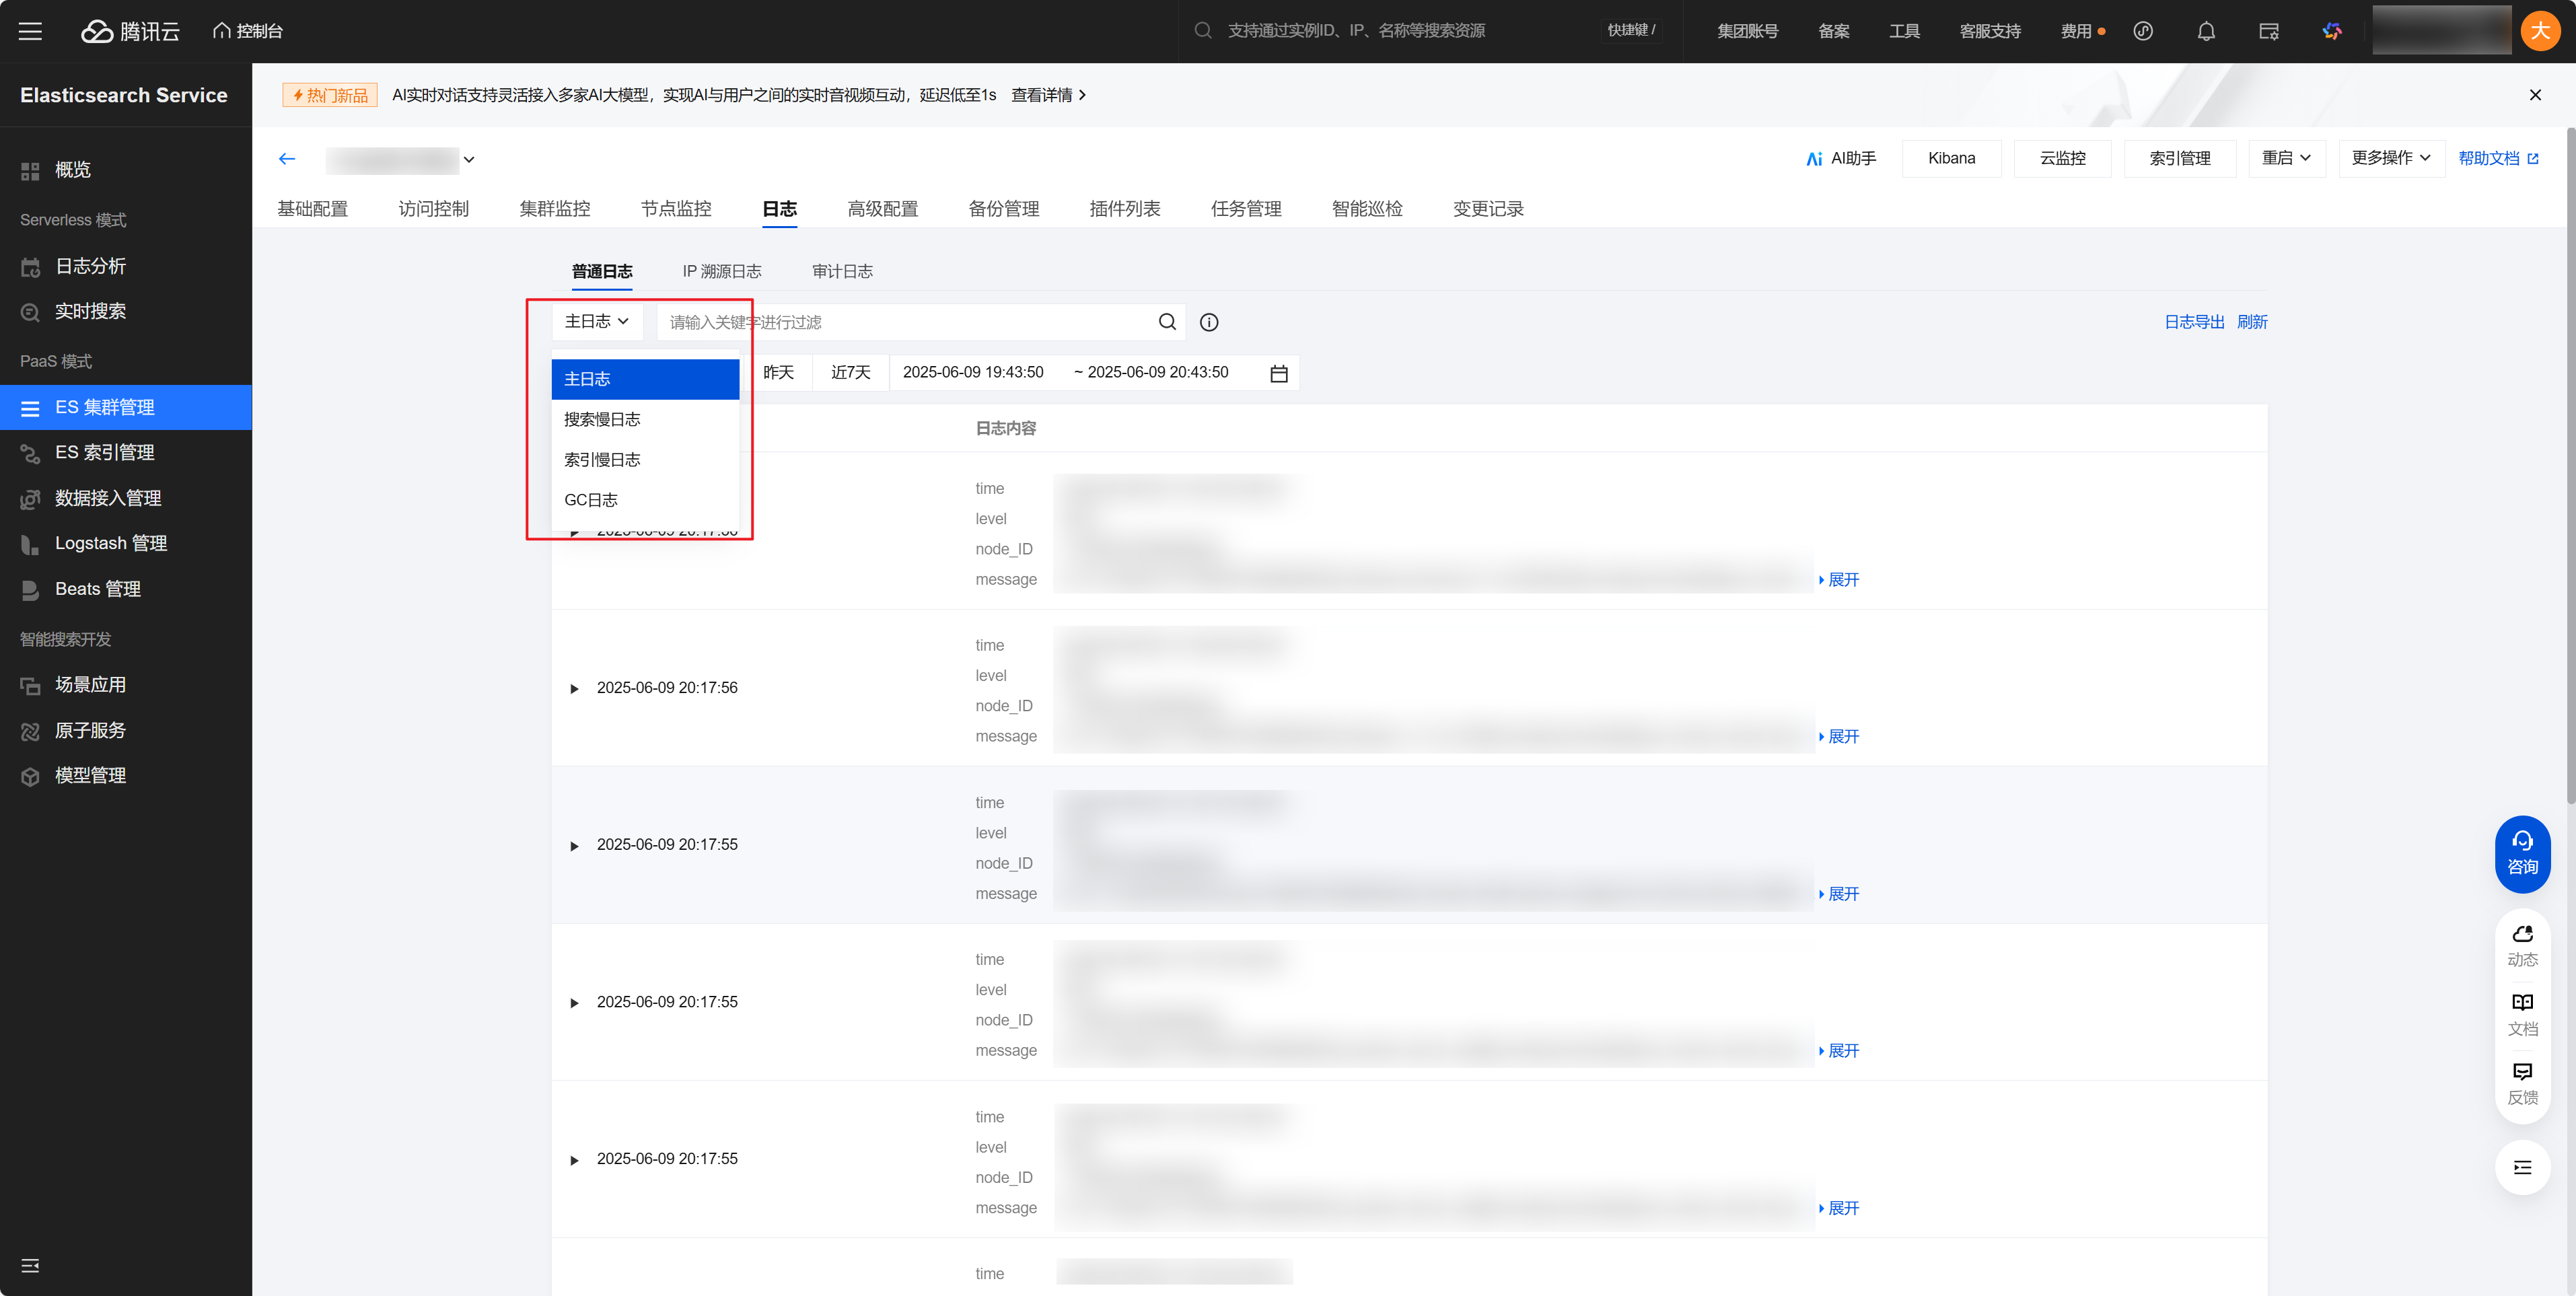
Task: Open the 控制台 home link
Action: (x=248, y=31)
